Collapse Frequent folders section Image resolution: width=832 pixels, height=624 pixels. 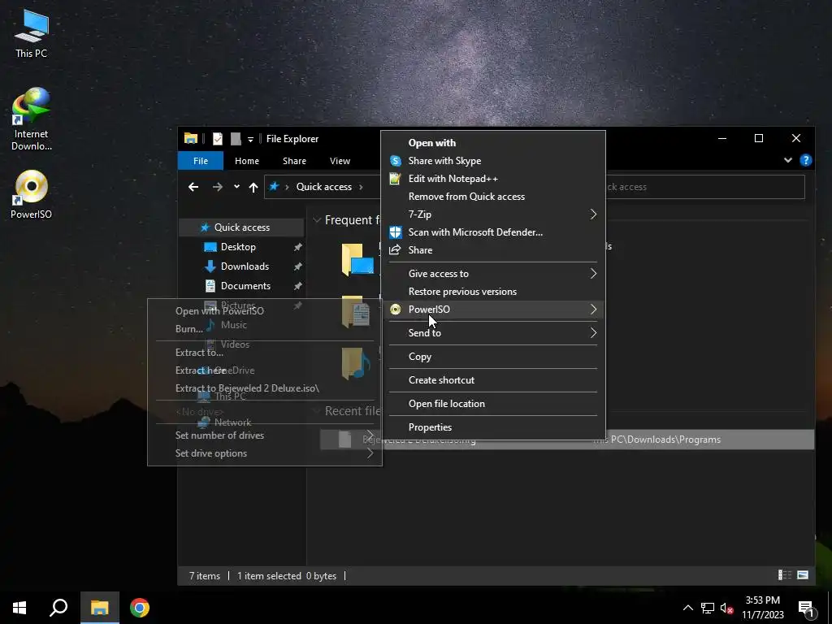pyautogui.click(x=317, y=220)
